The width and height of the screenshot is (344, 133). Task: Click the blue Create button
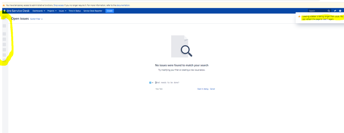(x=110, y=11)
